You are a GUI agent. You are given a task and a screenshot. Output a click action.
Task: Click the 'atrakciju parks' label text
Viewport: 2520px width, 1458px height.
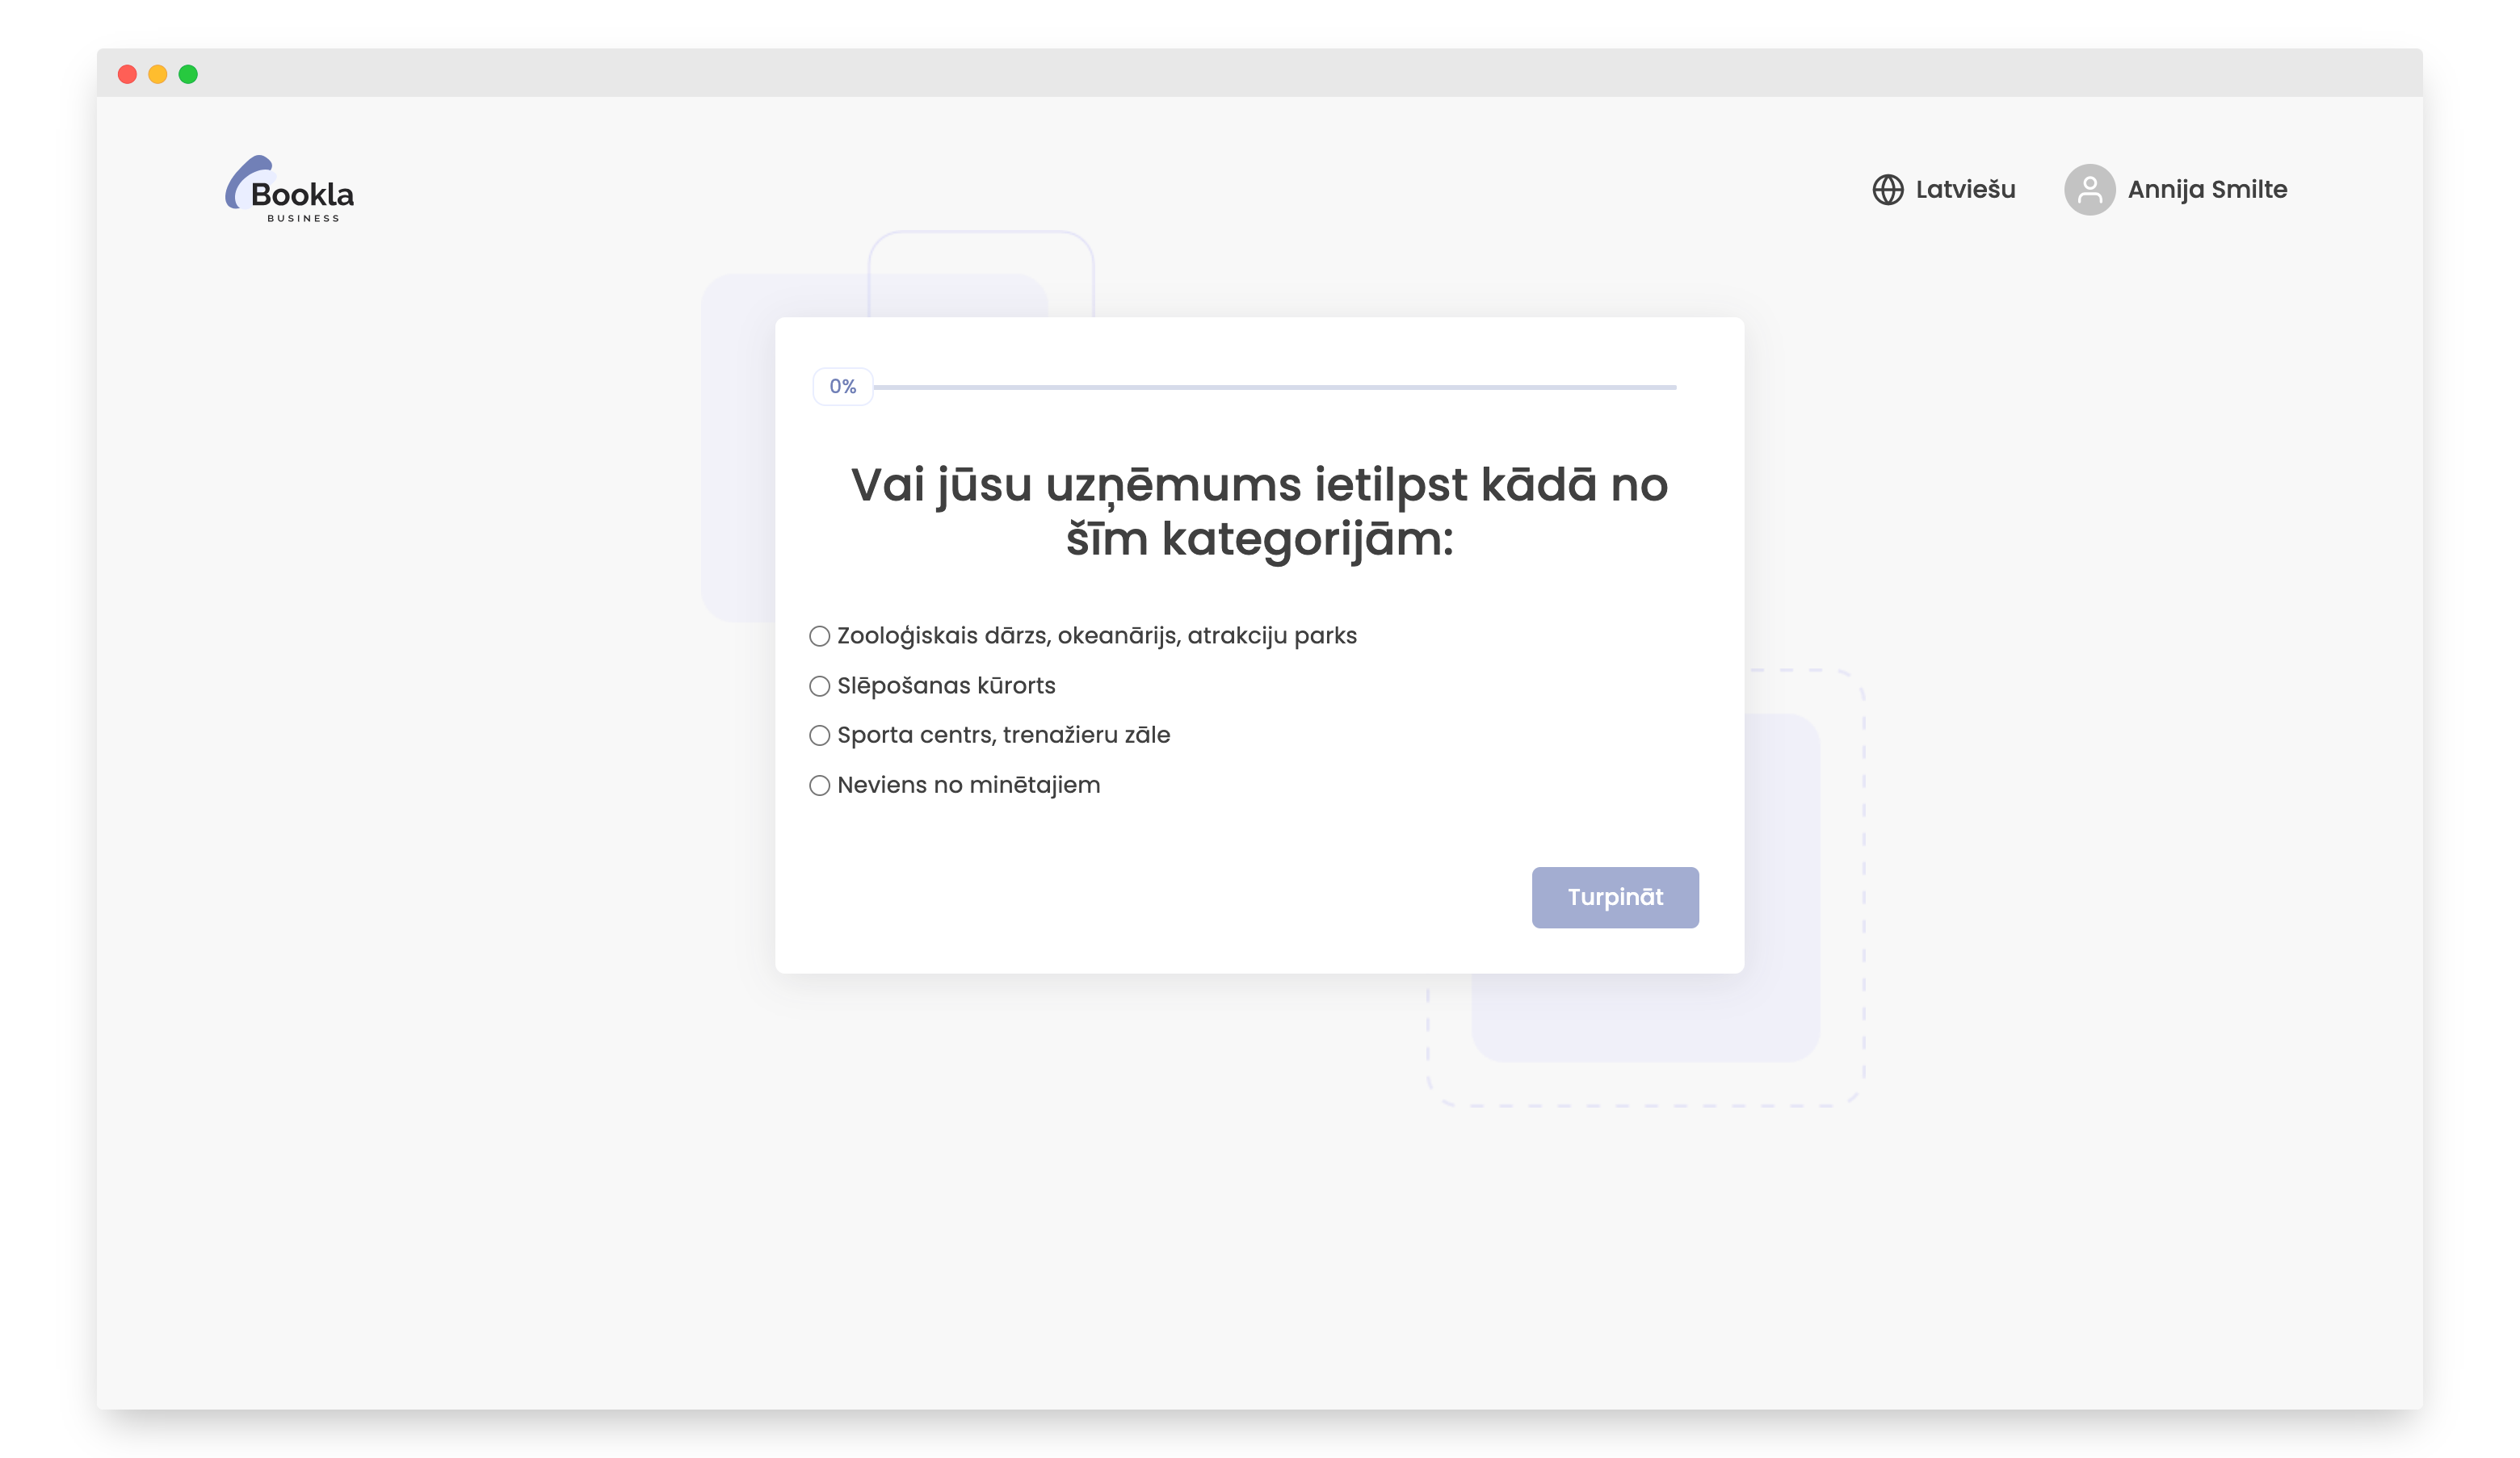pyautogui.click(x=1271, y=635)
